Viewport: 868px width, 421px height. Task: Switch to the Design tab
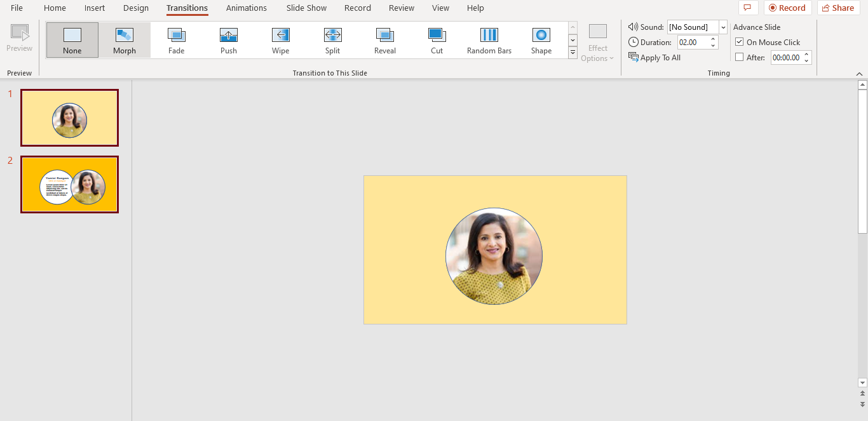coord(136,8)
